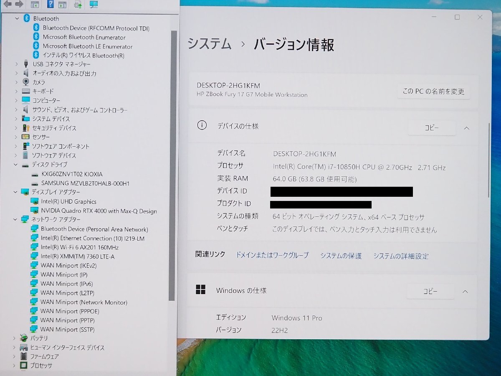This screenshot has height=376, width=501.
Task: Click the Intel Ethernet Connection I219-LM icon
Action: [35, 238]
